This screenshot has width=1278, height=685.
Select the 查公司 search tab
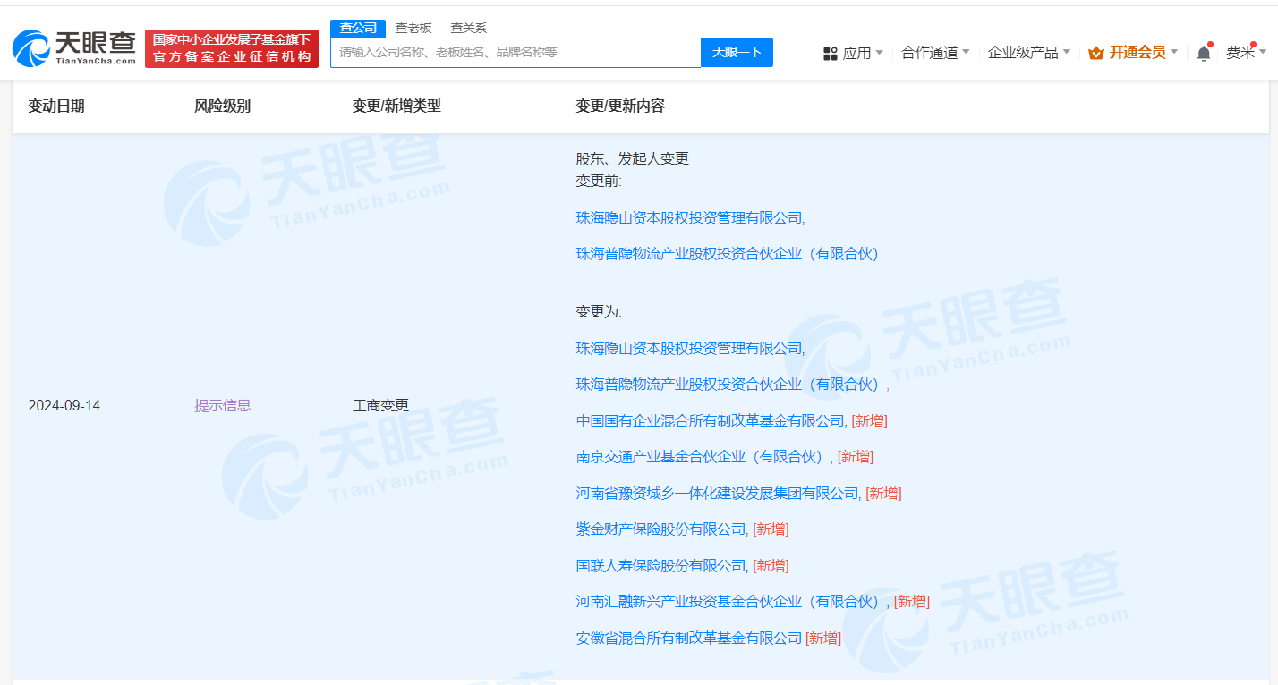[x=358, y=28]
